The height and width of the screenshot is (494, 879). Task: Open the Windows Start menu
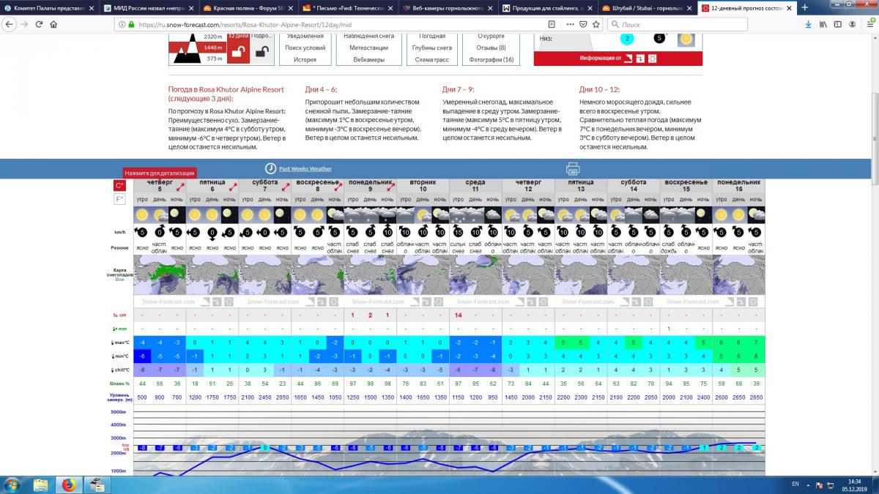[12, 484]
